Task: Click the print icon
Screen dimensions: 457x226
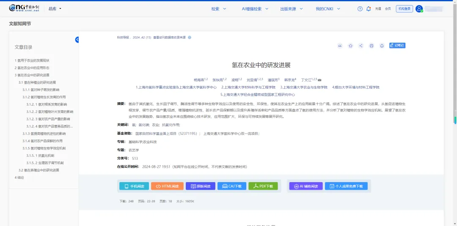Action: point(372,46)
